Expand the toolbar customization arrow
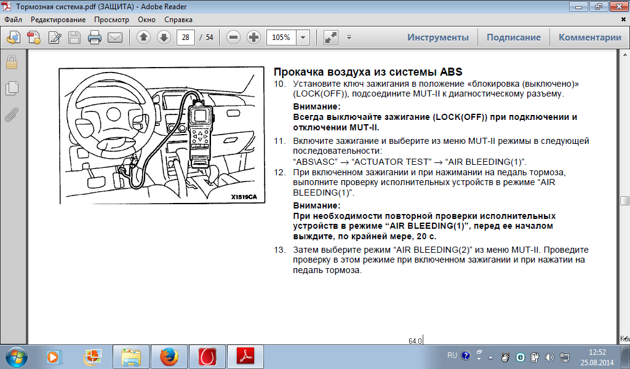Image resolution: width=630 pixels, height=369 pixels. [x=349, y=38]
